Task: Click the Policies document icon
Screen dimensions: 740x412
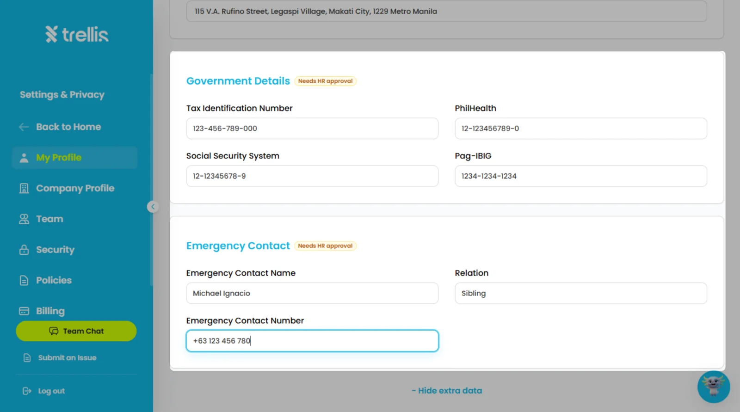Action: click(x=24, y=281)
